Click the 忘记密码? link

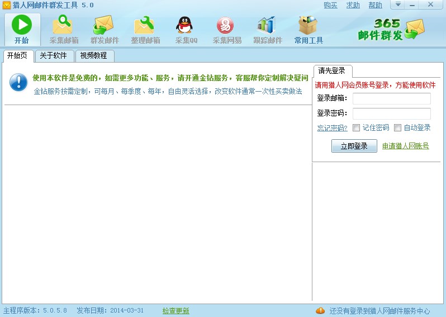(332, 128)
